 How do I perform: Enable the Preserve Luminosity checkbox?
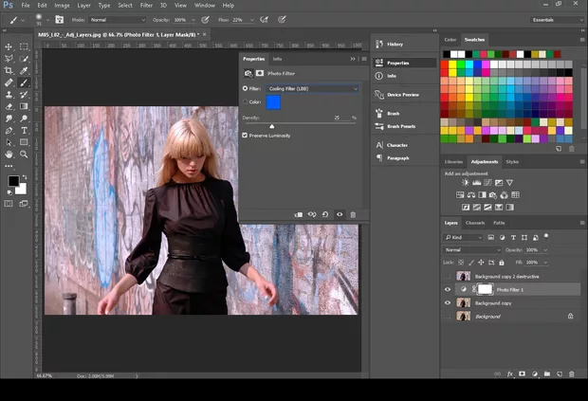point(245,136)
